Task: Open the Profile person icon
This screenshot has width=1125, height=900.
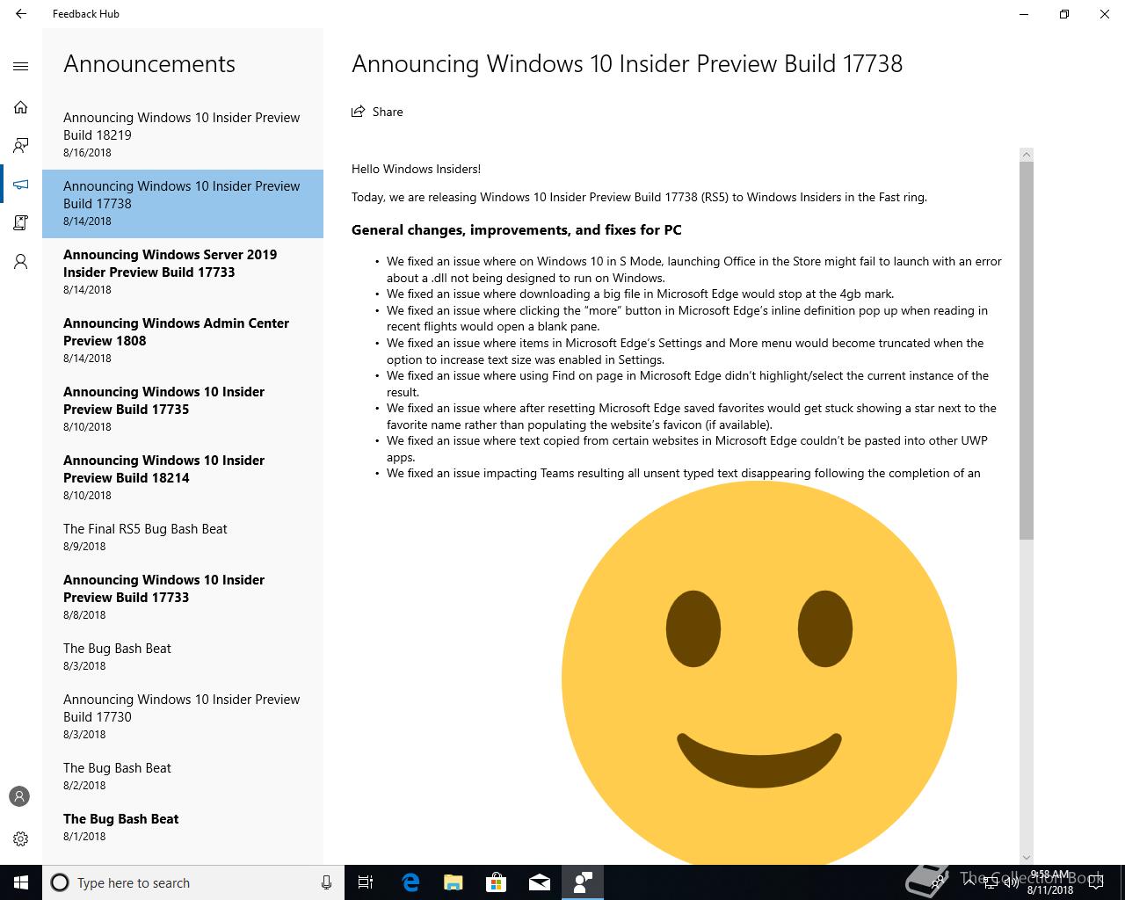Action: tap(21, 262)
